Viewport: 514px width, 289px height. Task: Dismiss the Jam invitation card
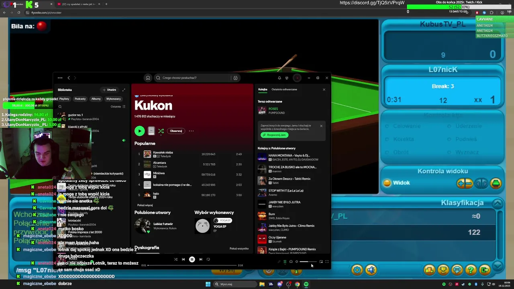(x=321, y=126)
